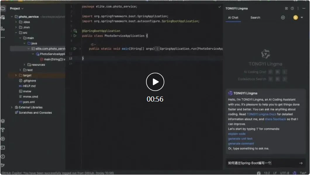Click the generate comment link
Viewport: 310px width, 175px height.
(241, 144)
